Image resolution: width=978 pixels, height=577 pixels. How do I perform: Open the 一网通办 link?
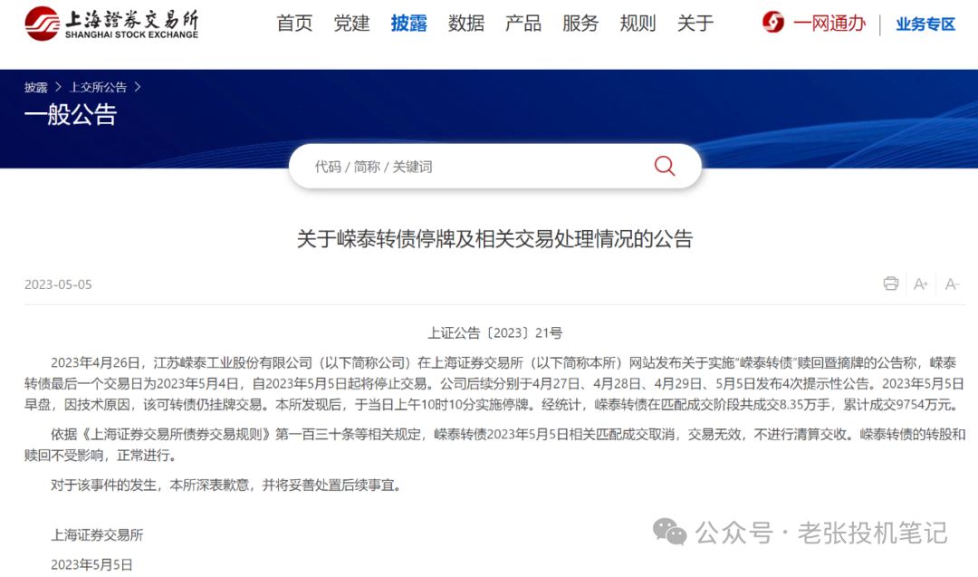pos(829,24)
